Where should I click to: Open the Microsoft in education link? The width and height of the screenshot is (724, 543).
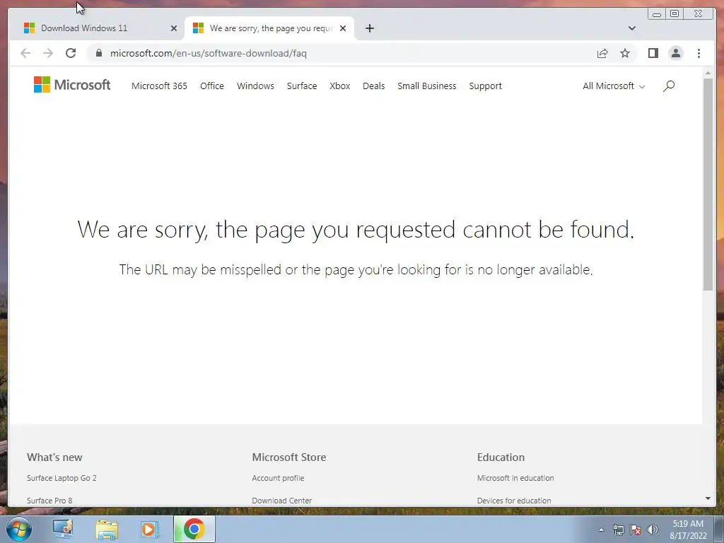click(515, 478)
